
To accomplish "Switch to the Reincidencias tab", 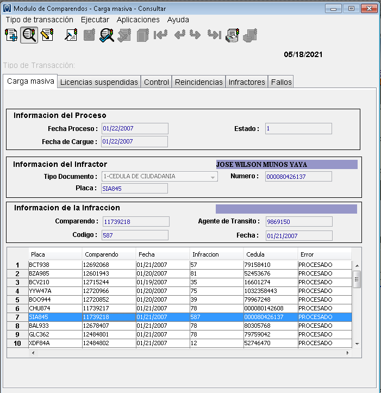I will (198, 82).
